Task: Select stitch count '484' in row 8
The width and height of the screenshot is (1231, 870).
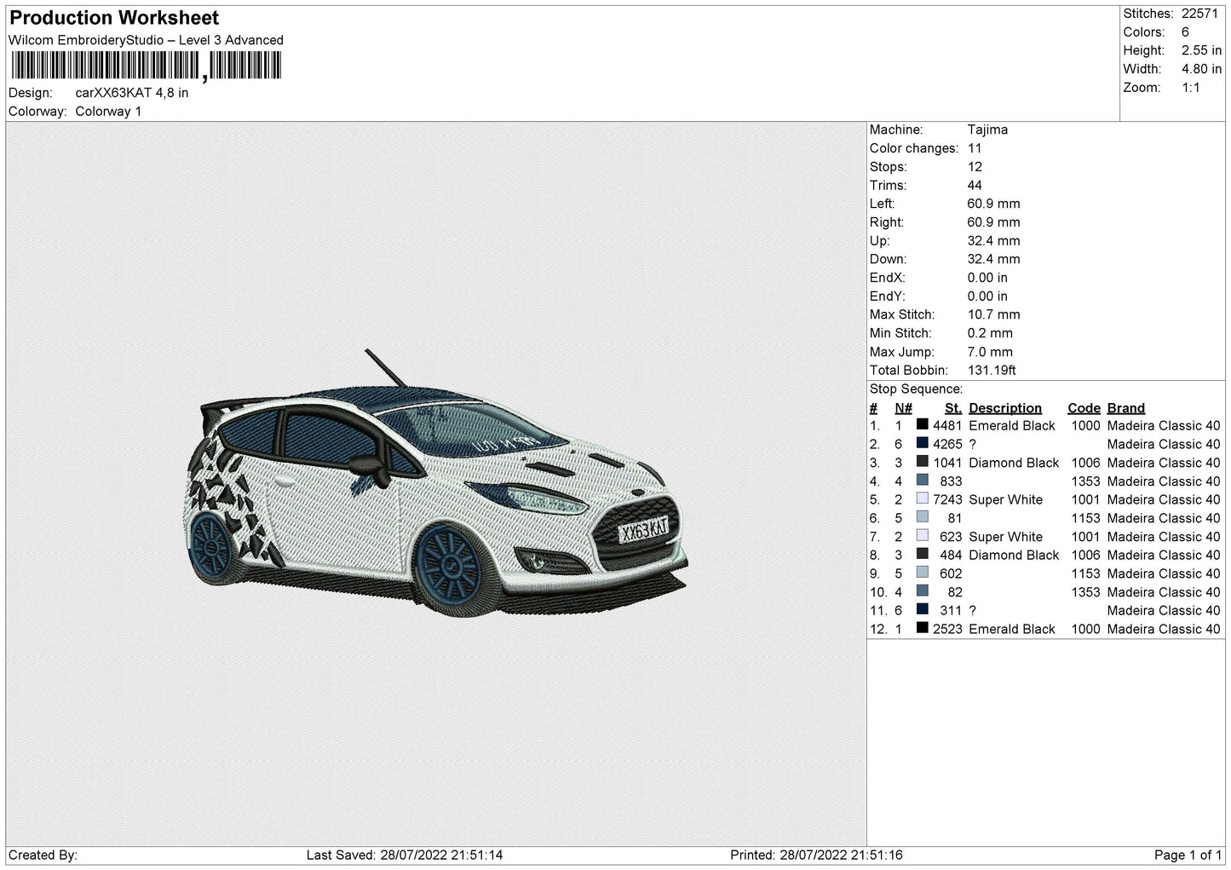Action: coord(951,555)
